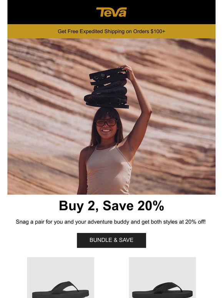Open the Free Expedited Shipping banner text
Image resolution: width=223 pixels, height=298 pixels.
pyautogui.click(x=111, y=31)
